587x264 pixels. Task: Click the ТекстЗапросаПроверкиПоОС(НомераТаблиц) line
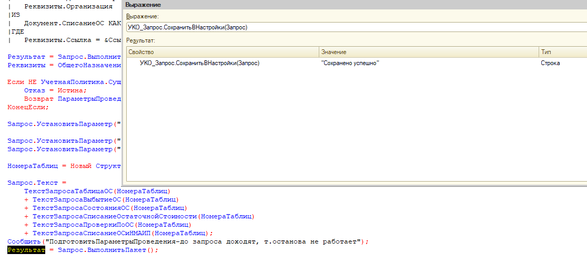coord(108,225)
